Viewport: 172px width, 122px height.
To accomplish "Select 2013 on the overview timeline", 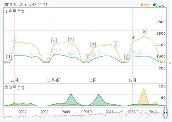I will click(x=153, y=112).
